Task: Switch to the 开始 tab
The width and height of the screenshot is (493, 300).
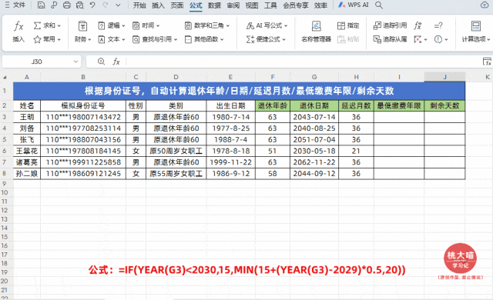Action: coord(139,5)
